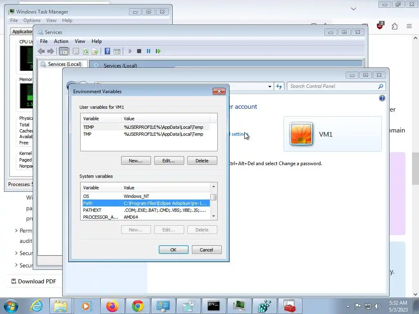Switch to Task Manager taskbar icon
This screenshot has height=314, width=419.
(239, 306)
